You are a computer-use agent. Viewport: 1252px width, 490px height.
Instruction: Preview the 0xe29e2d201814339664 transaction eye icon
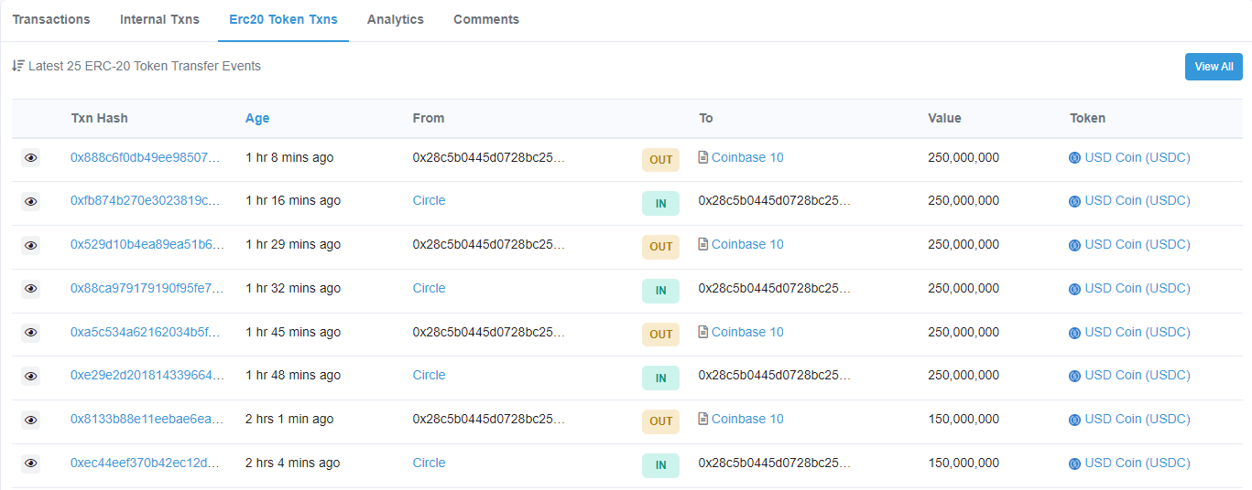tap(31, 377)
